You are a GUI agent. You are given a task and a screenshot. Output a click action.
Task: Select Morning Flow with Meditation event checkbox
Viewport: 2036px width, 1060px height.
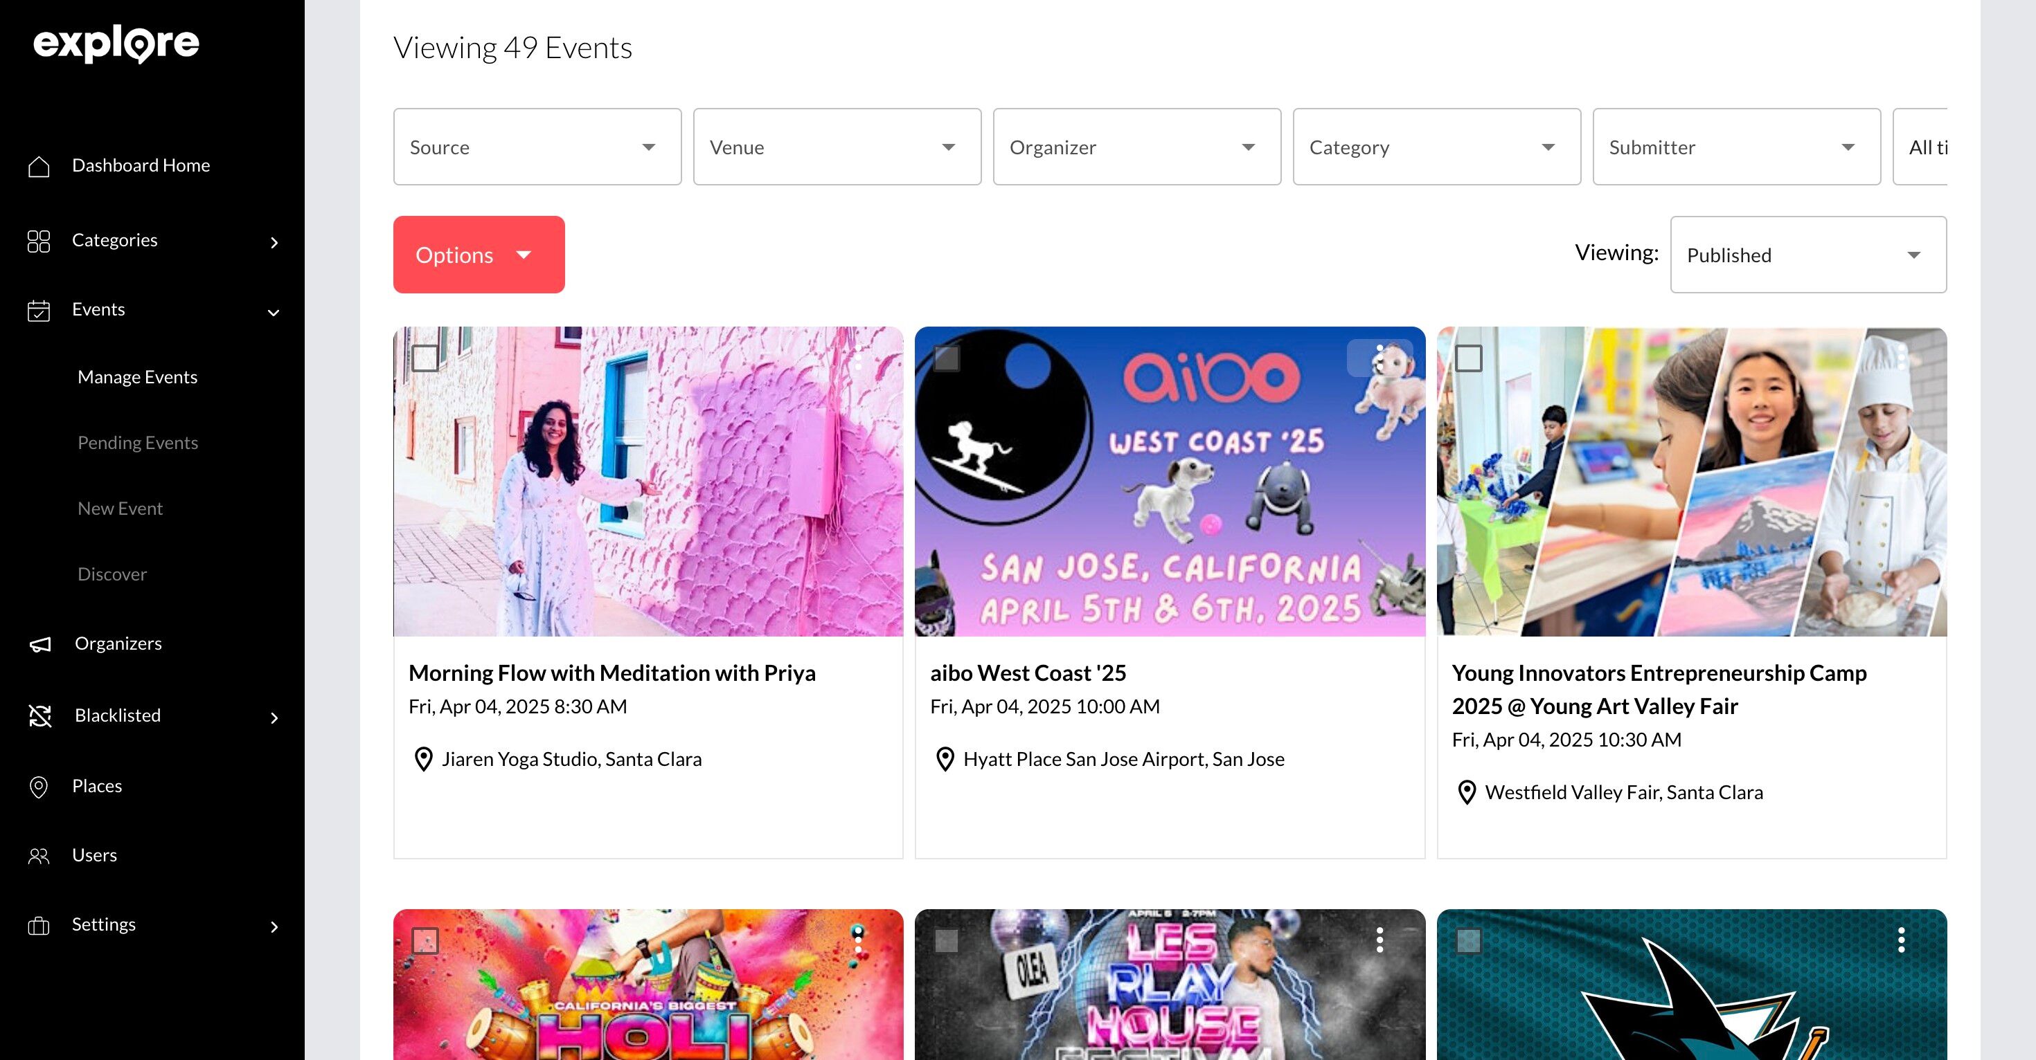point(425,358)
